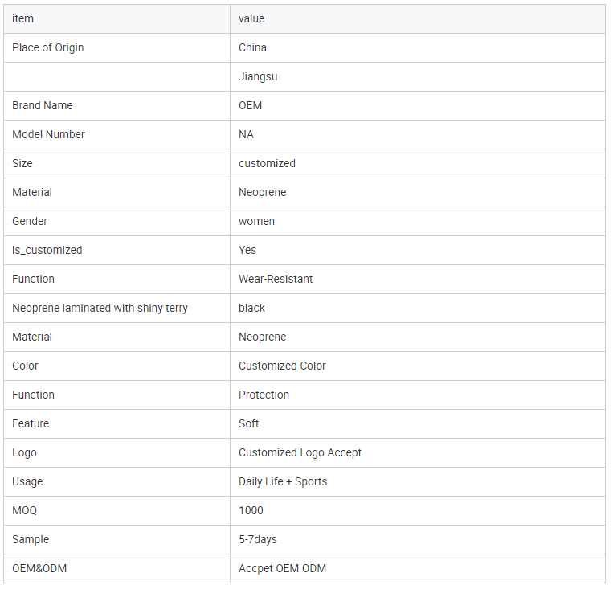This screenshot has width=613, height=589.
Task: Click the 'Brand Name' label
Action: [43, 105]
